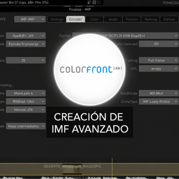179x179 pixels.
Task: Open the MainLevel 6 profile dropdown
Action: (26, 93)
